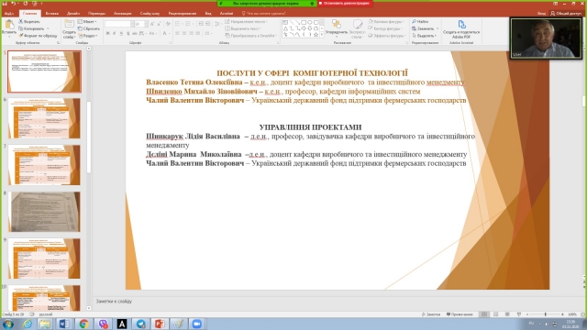Image resolution: width=587 pixels, height=330 pixels.
Task: Click Создать и поделиться Adobe PDF icon
Action: coord(461,25)
